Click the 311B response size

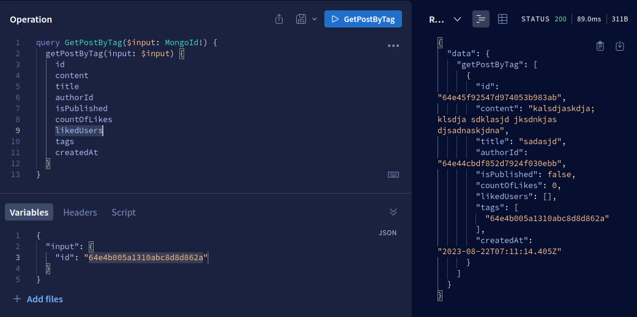coord(619,19)
